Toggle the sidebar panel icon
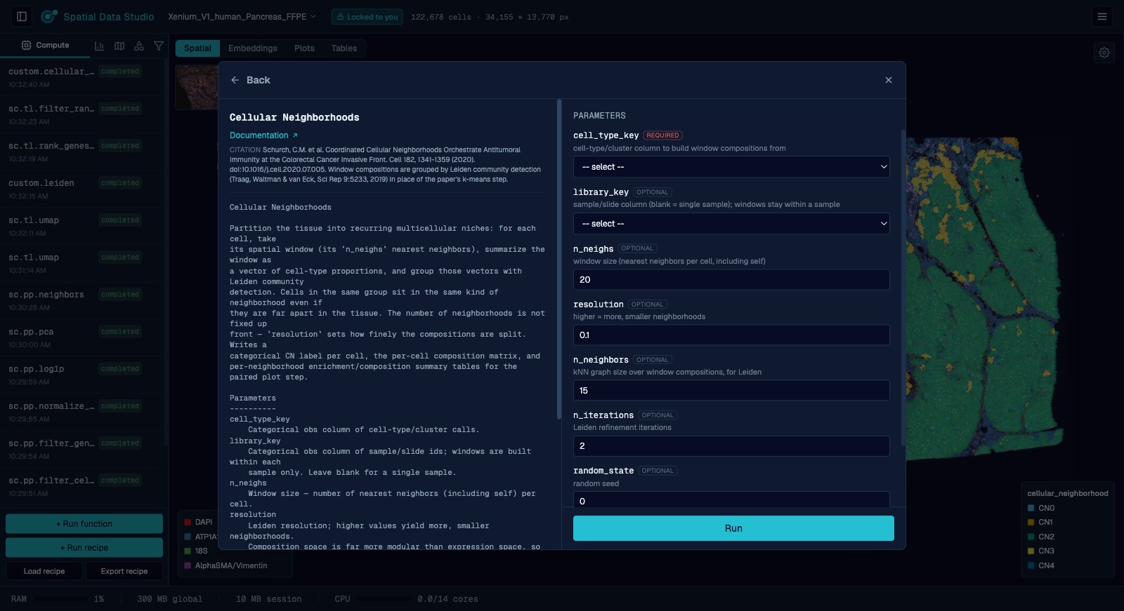The width and height of the screenshot is (1124, 611). pyautogui.click(x=22, y=16)
